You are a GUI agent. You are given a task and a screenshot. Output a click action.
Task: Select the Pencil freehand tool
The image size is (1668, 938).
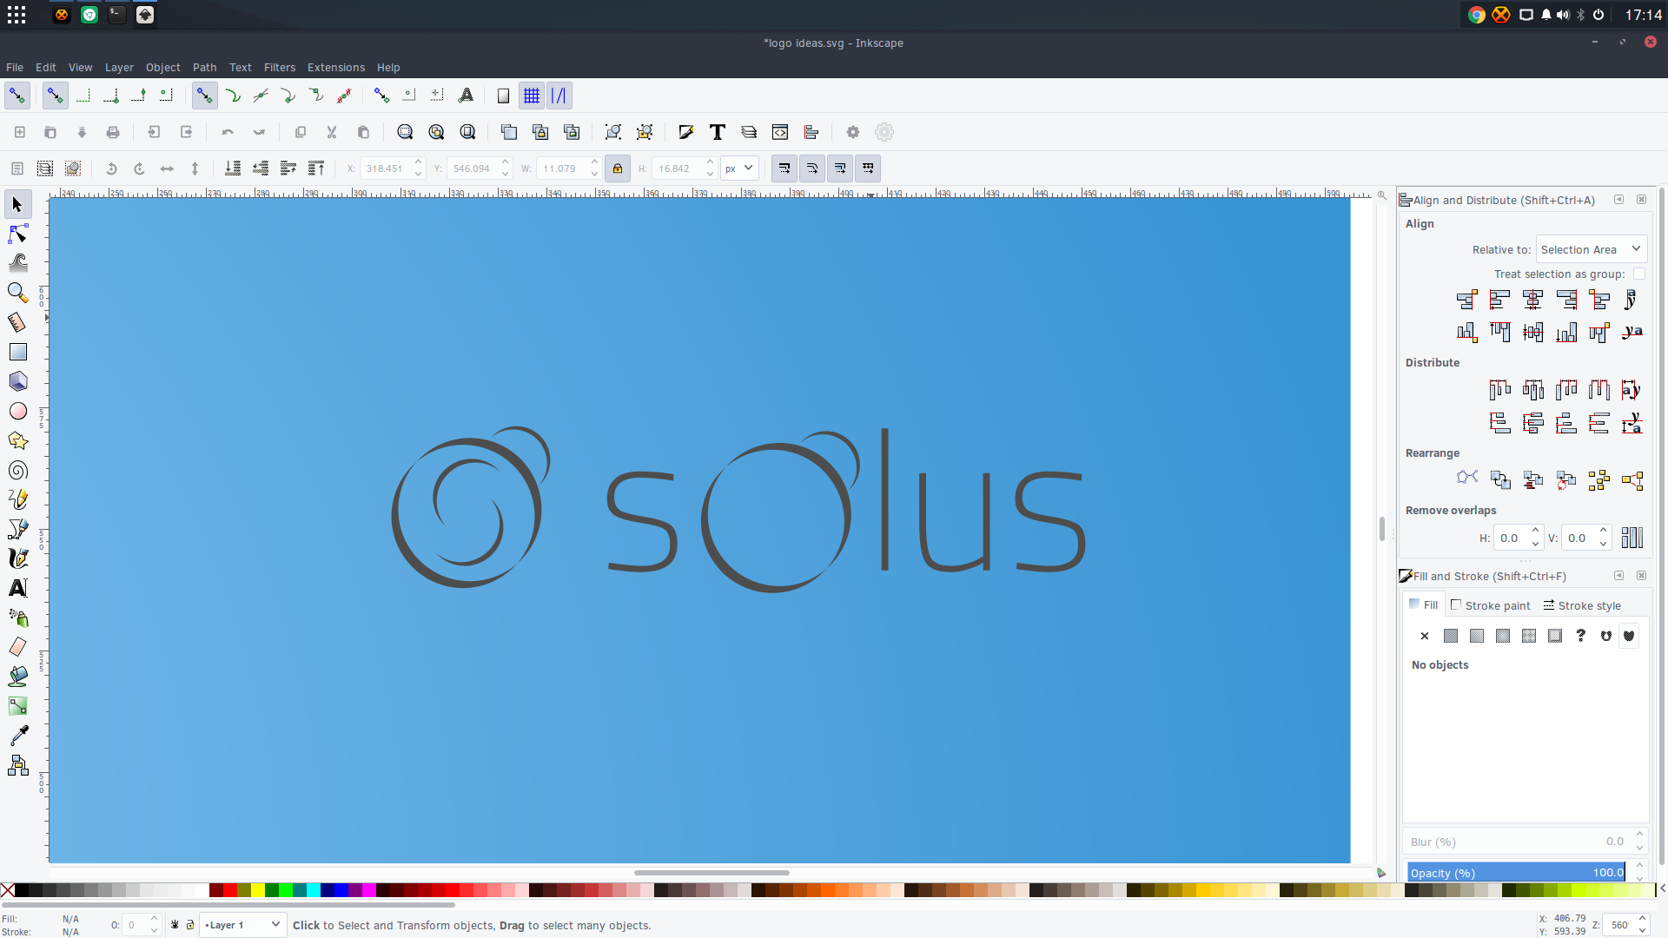[17, 499]
